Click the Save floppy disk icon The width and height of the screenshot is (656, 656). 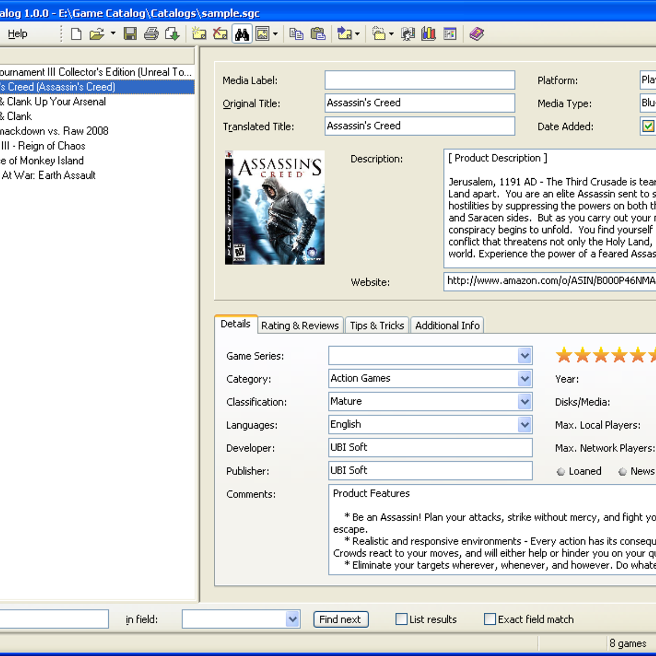click(130, 34)
